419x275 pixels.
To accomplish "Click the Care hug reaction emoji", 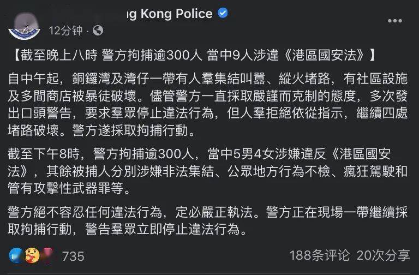I will click(x=32, y=255).
